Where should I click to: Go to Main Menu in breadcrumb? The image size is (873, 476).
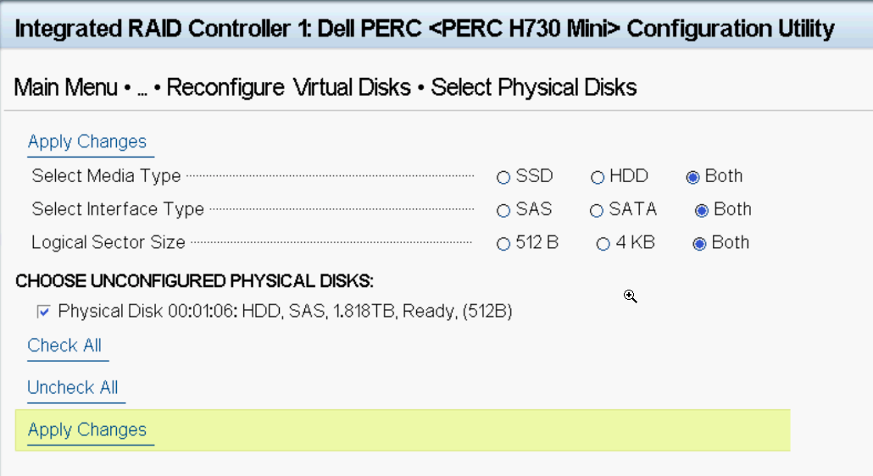[66, 87]
